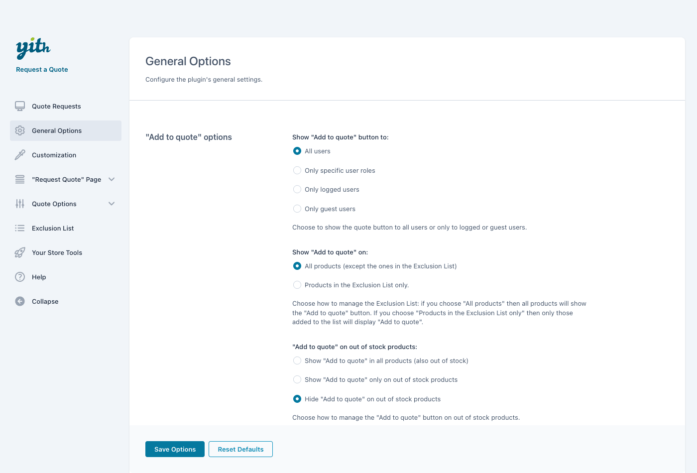Click the Quote Options sliders icon
The height and width of the screenshot is (473, 697).
[x=20, y=204]
